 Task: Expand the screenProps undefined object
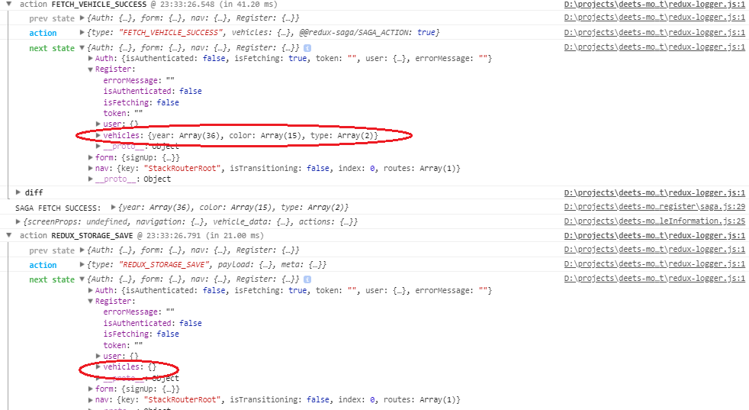pos(18,221)
